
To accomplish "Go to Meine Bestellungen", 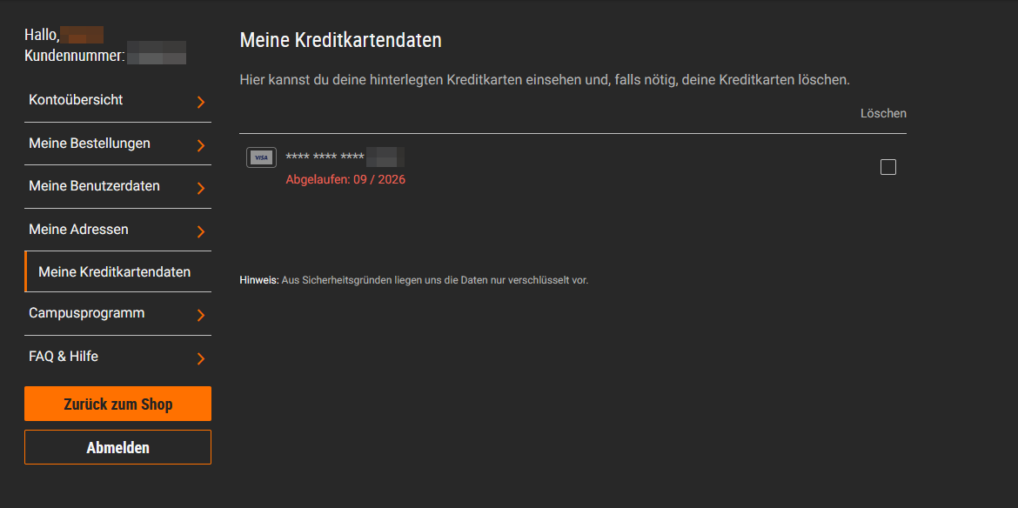I will (117, 144).
